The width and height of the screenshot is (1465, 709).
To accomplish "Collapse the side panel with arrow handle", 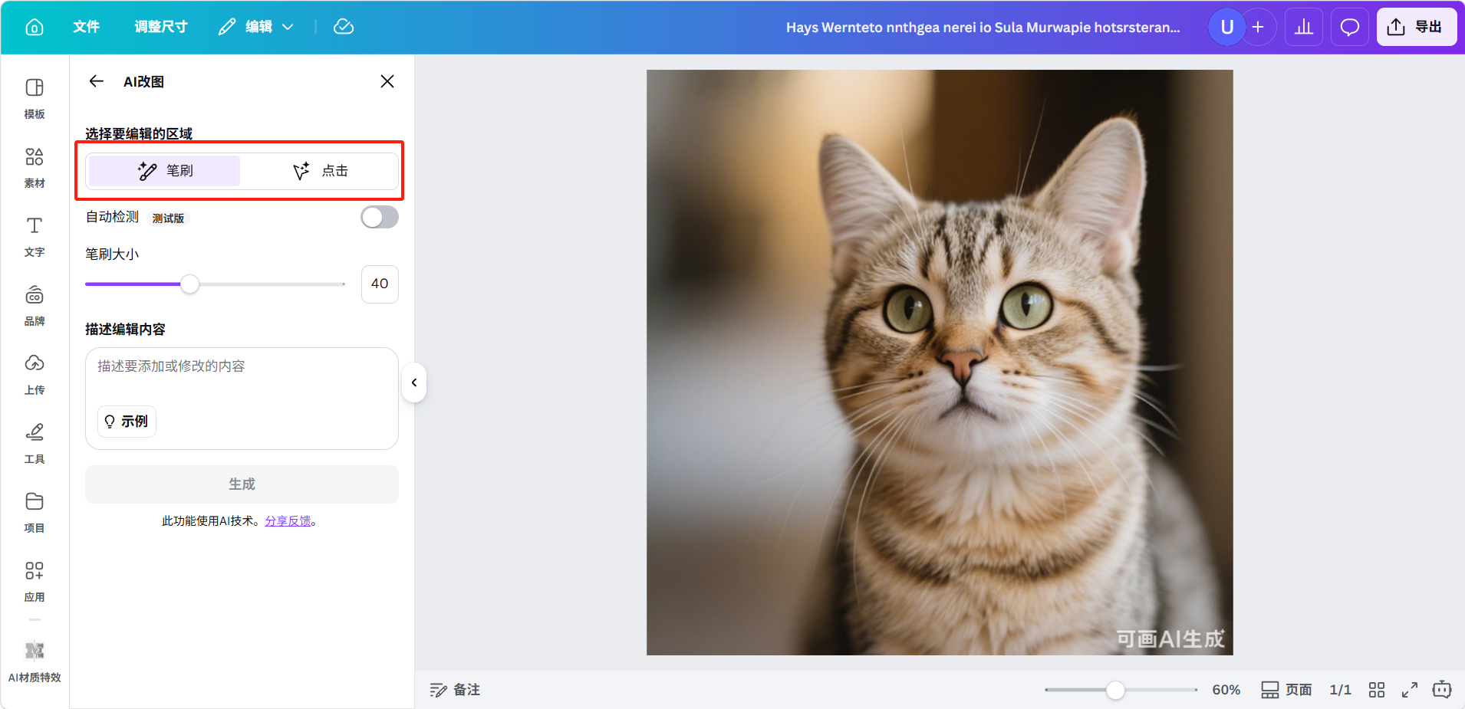I will (414, 382).
